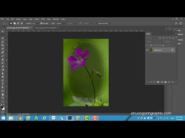The height and width of the screenshot is (138, 185).
Task: Delete layer trash icon
Action: (x=173, y=82)
